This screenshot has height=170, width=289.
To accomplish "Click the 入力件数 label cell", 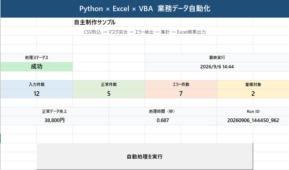I will tap(36, 85).
